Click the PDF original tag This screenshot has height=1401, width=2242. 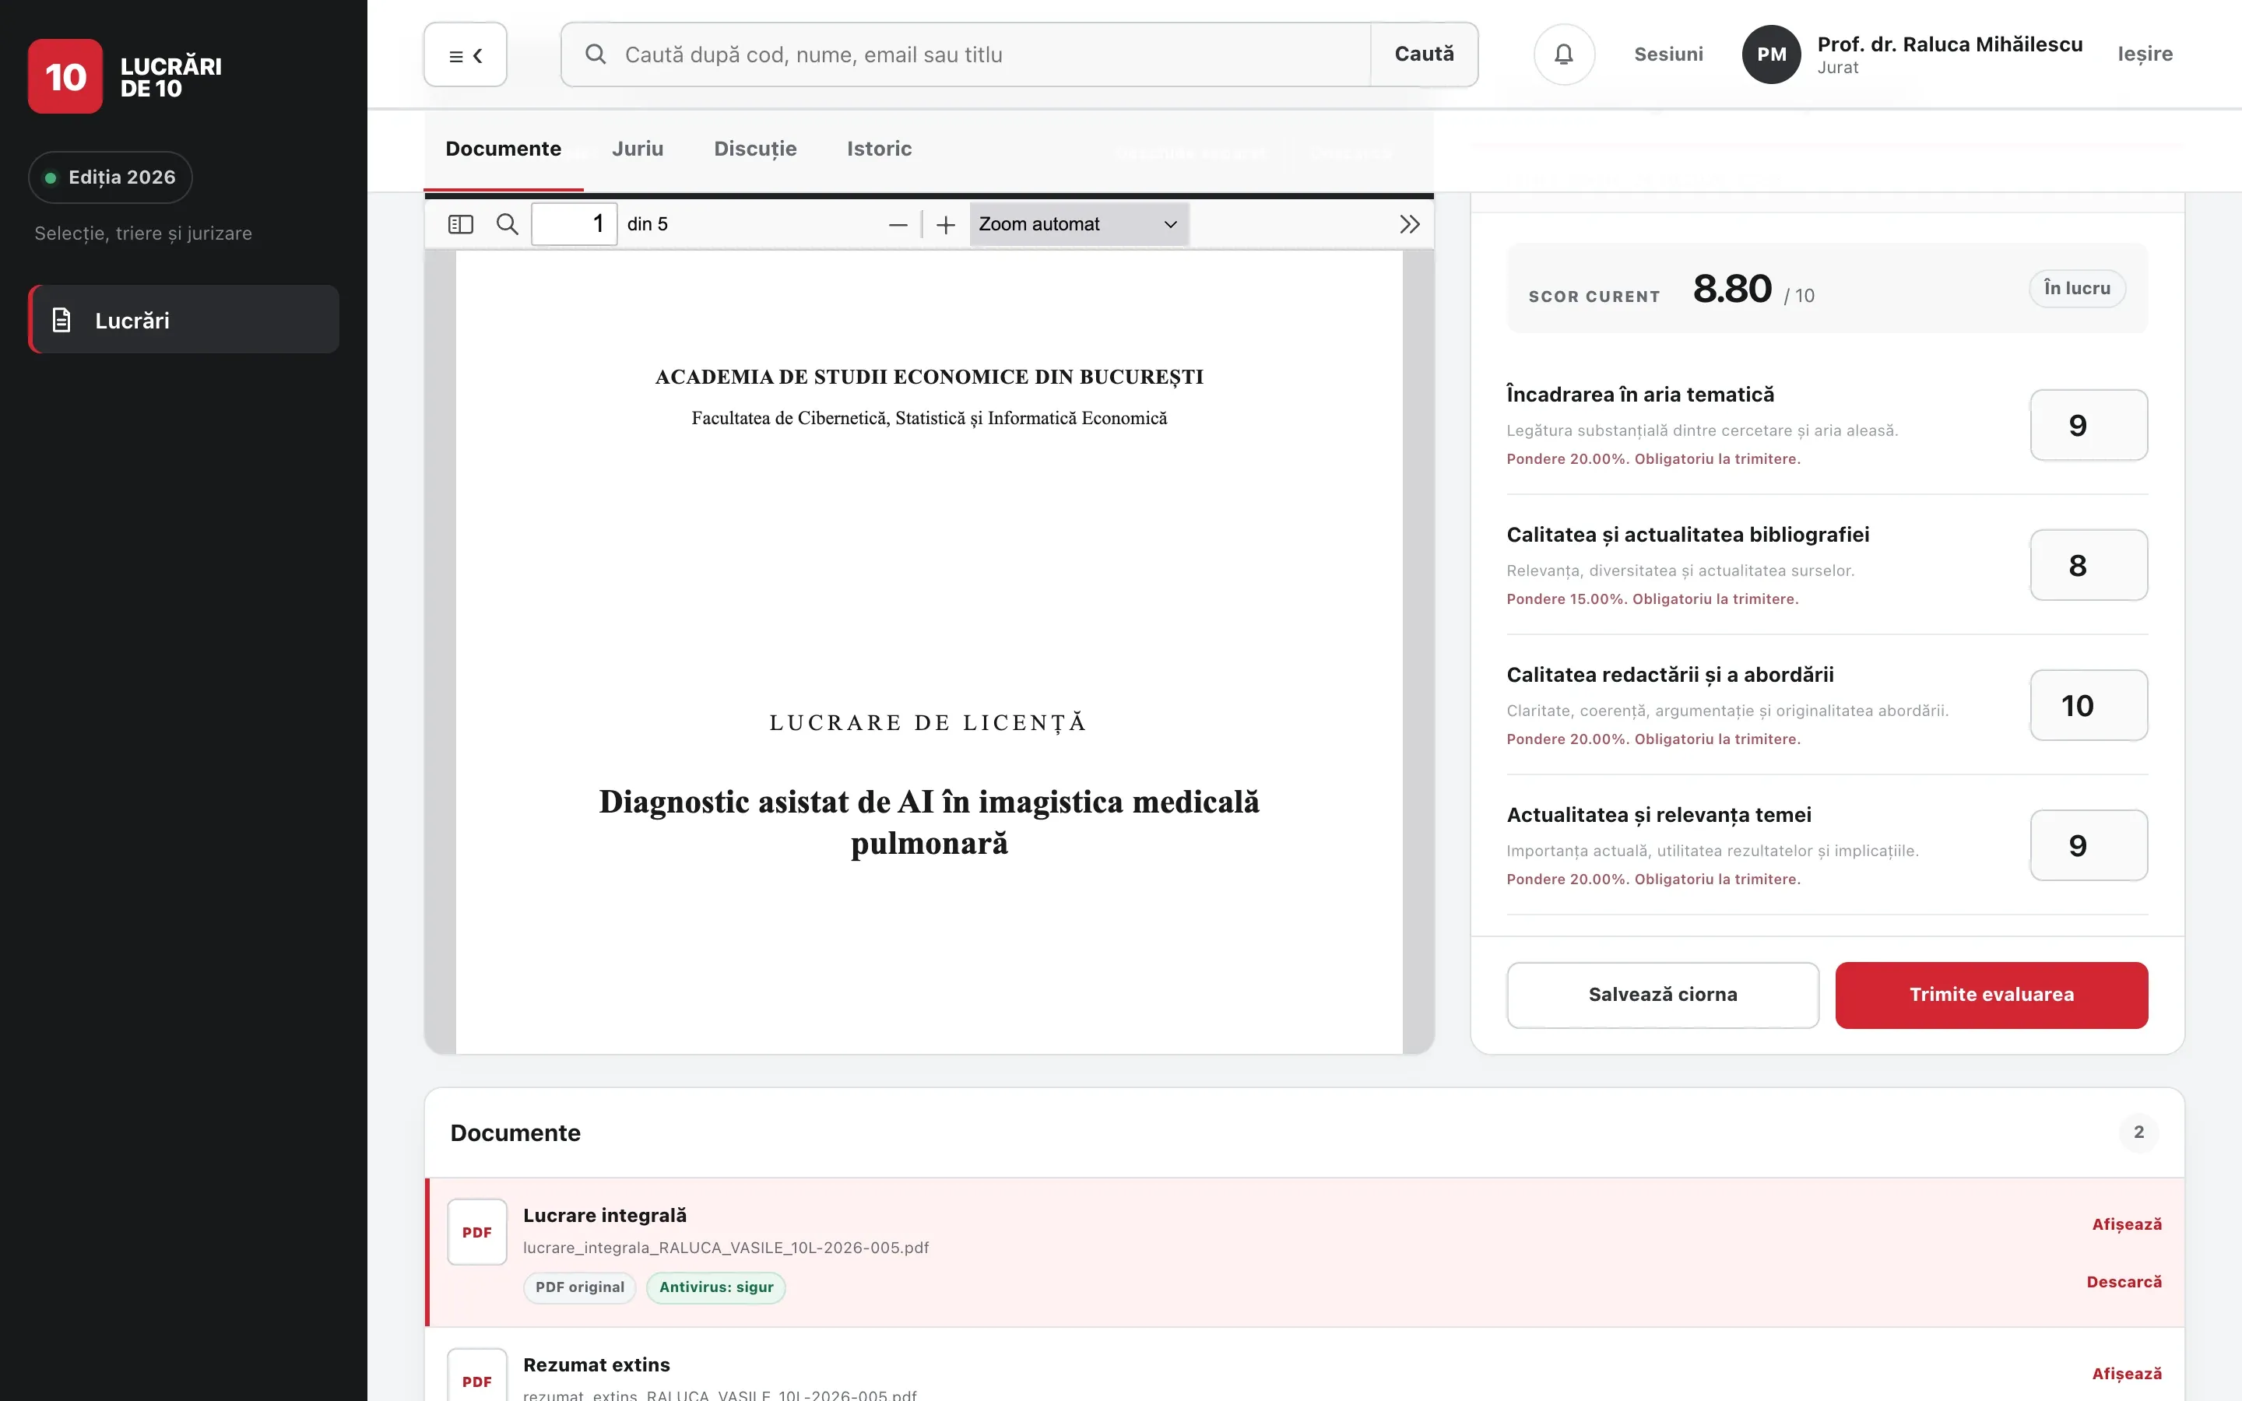coord(579,1287)
